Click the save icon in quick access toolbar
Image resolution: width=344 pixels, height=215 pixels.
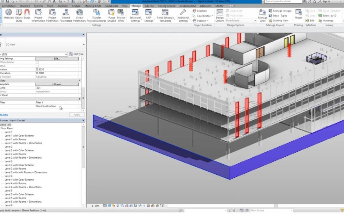point(8,1)
